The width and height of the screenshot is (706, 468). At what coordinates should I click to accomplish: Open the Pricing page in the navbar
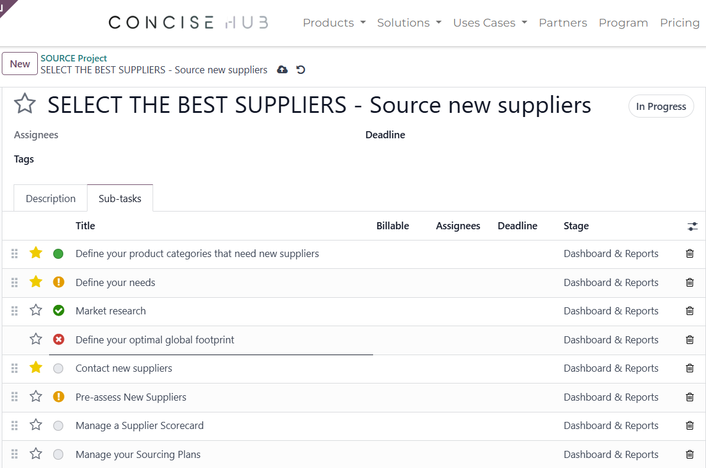coord(679,22)
